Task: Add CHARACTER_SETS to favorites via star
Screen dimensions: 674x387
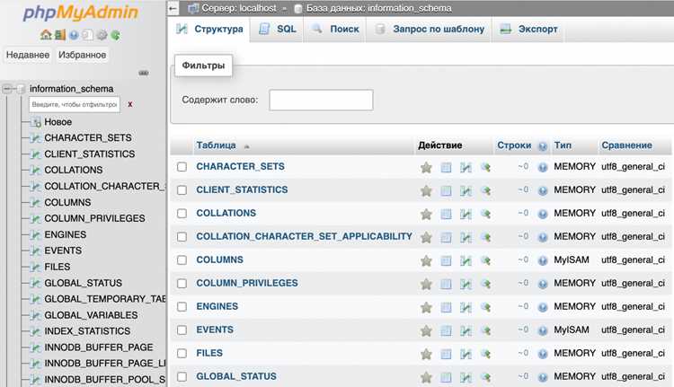Action: click(426, 167)
